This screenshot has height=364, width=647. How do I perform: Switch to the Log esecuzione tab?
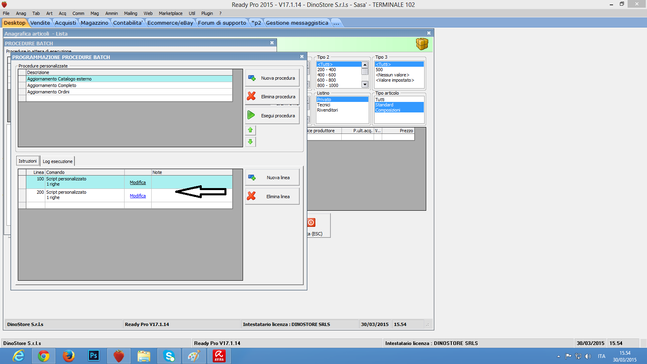[x=57, y=161]
